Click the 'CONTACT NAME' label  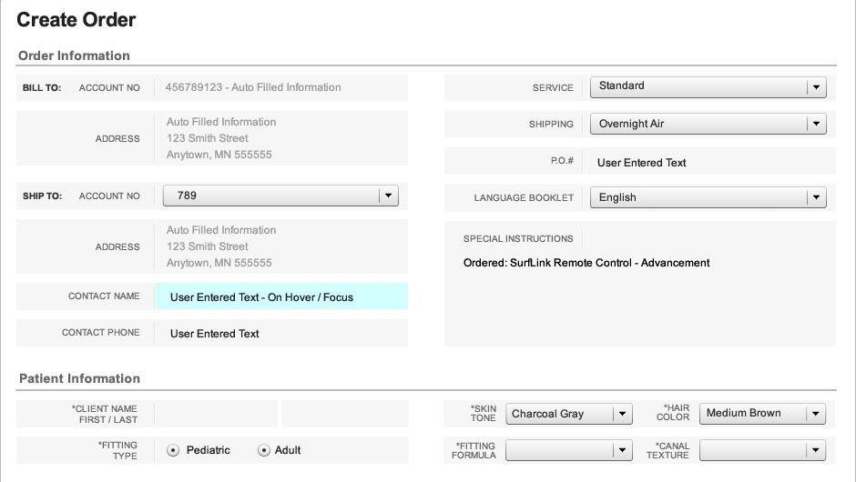104,296
